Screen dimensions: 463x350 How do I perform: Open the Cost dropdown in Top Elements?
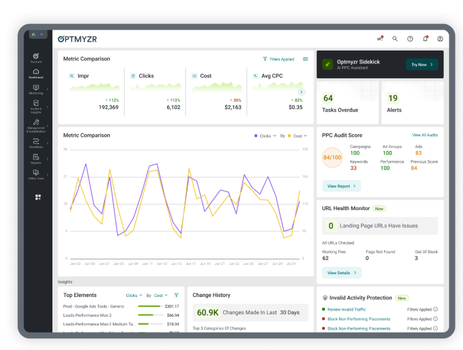tap(161, 295)
